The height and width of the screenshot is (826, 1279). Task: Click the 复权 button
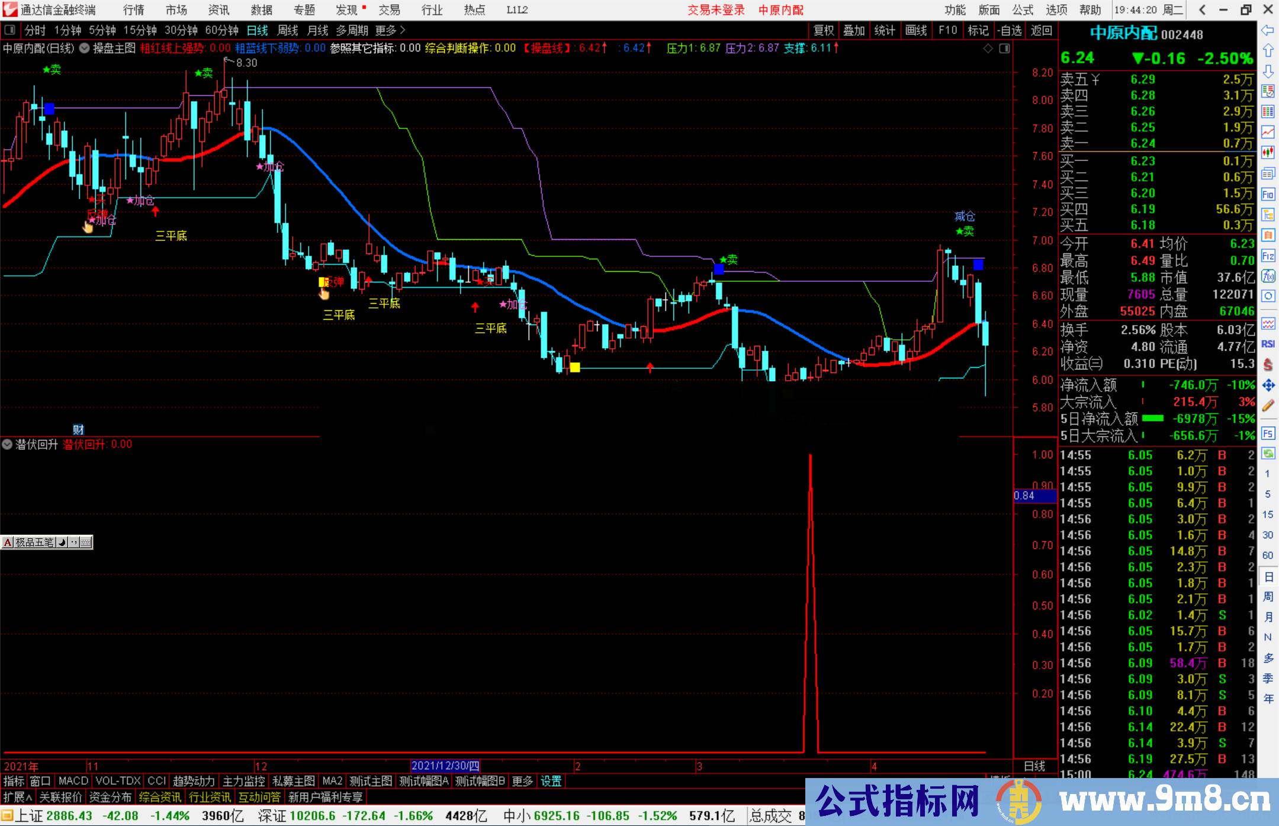(x=823, y=30)
